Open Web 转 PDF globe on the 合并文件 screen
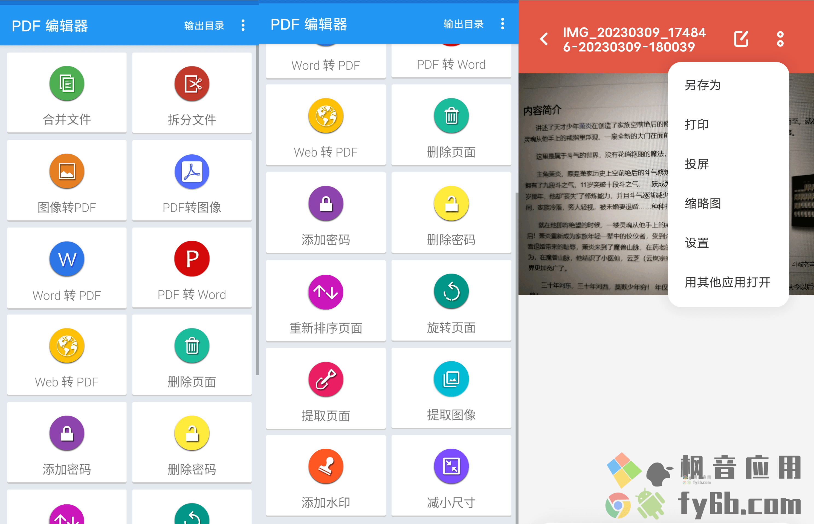814x524 pixels. (67, 346)
